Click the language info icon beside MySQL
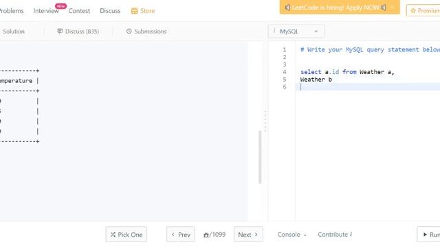This screenshot has width=440, height=247. 274,31
